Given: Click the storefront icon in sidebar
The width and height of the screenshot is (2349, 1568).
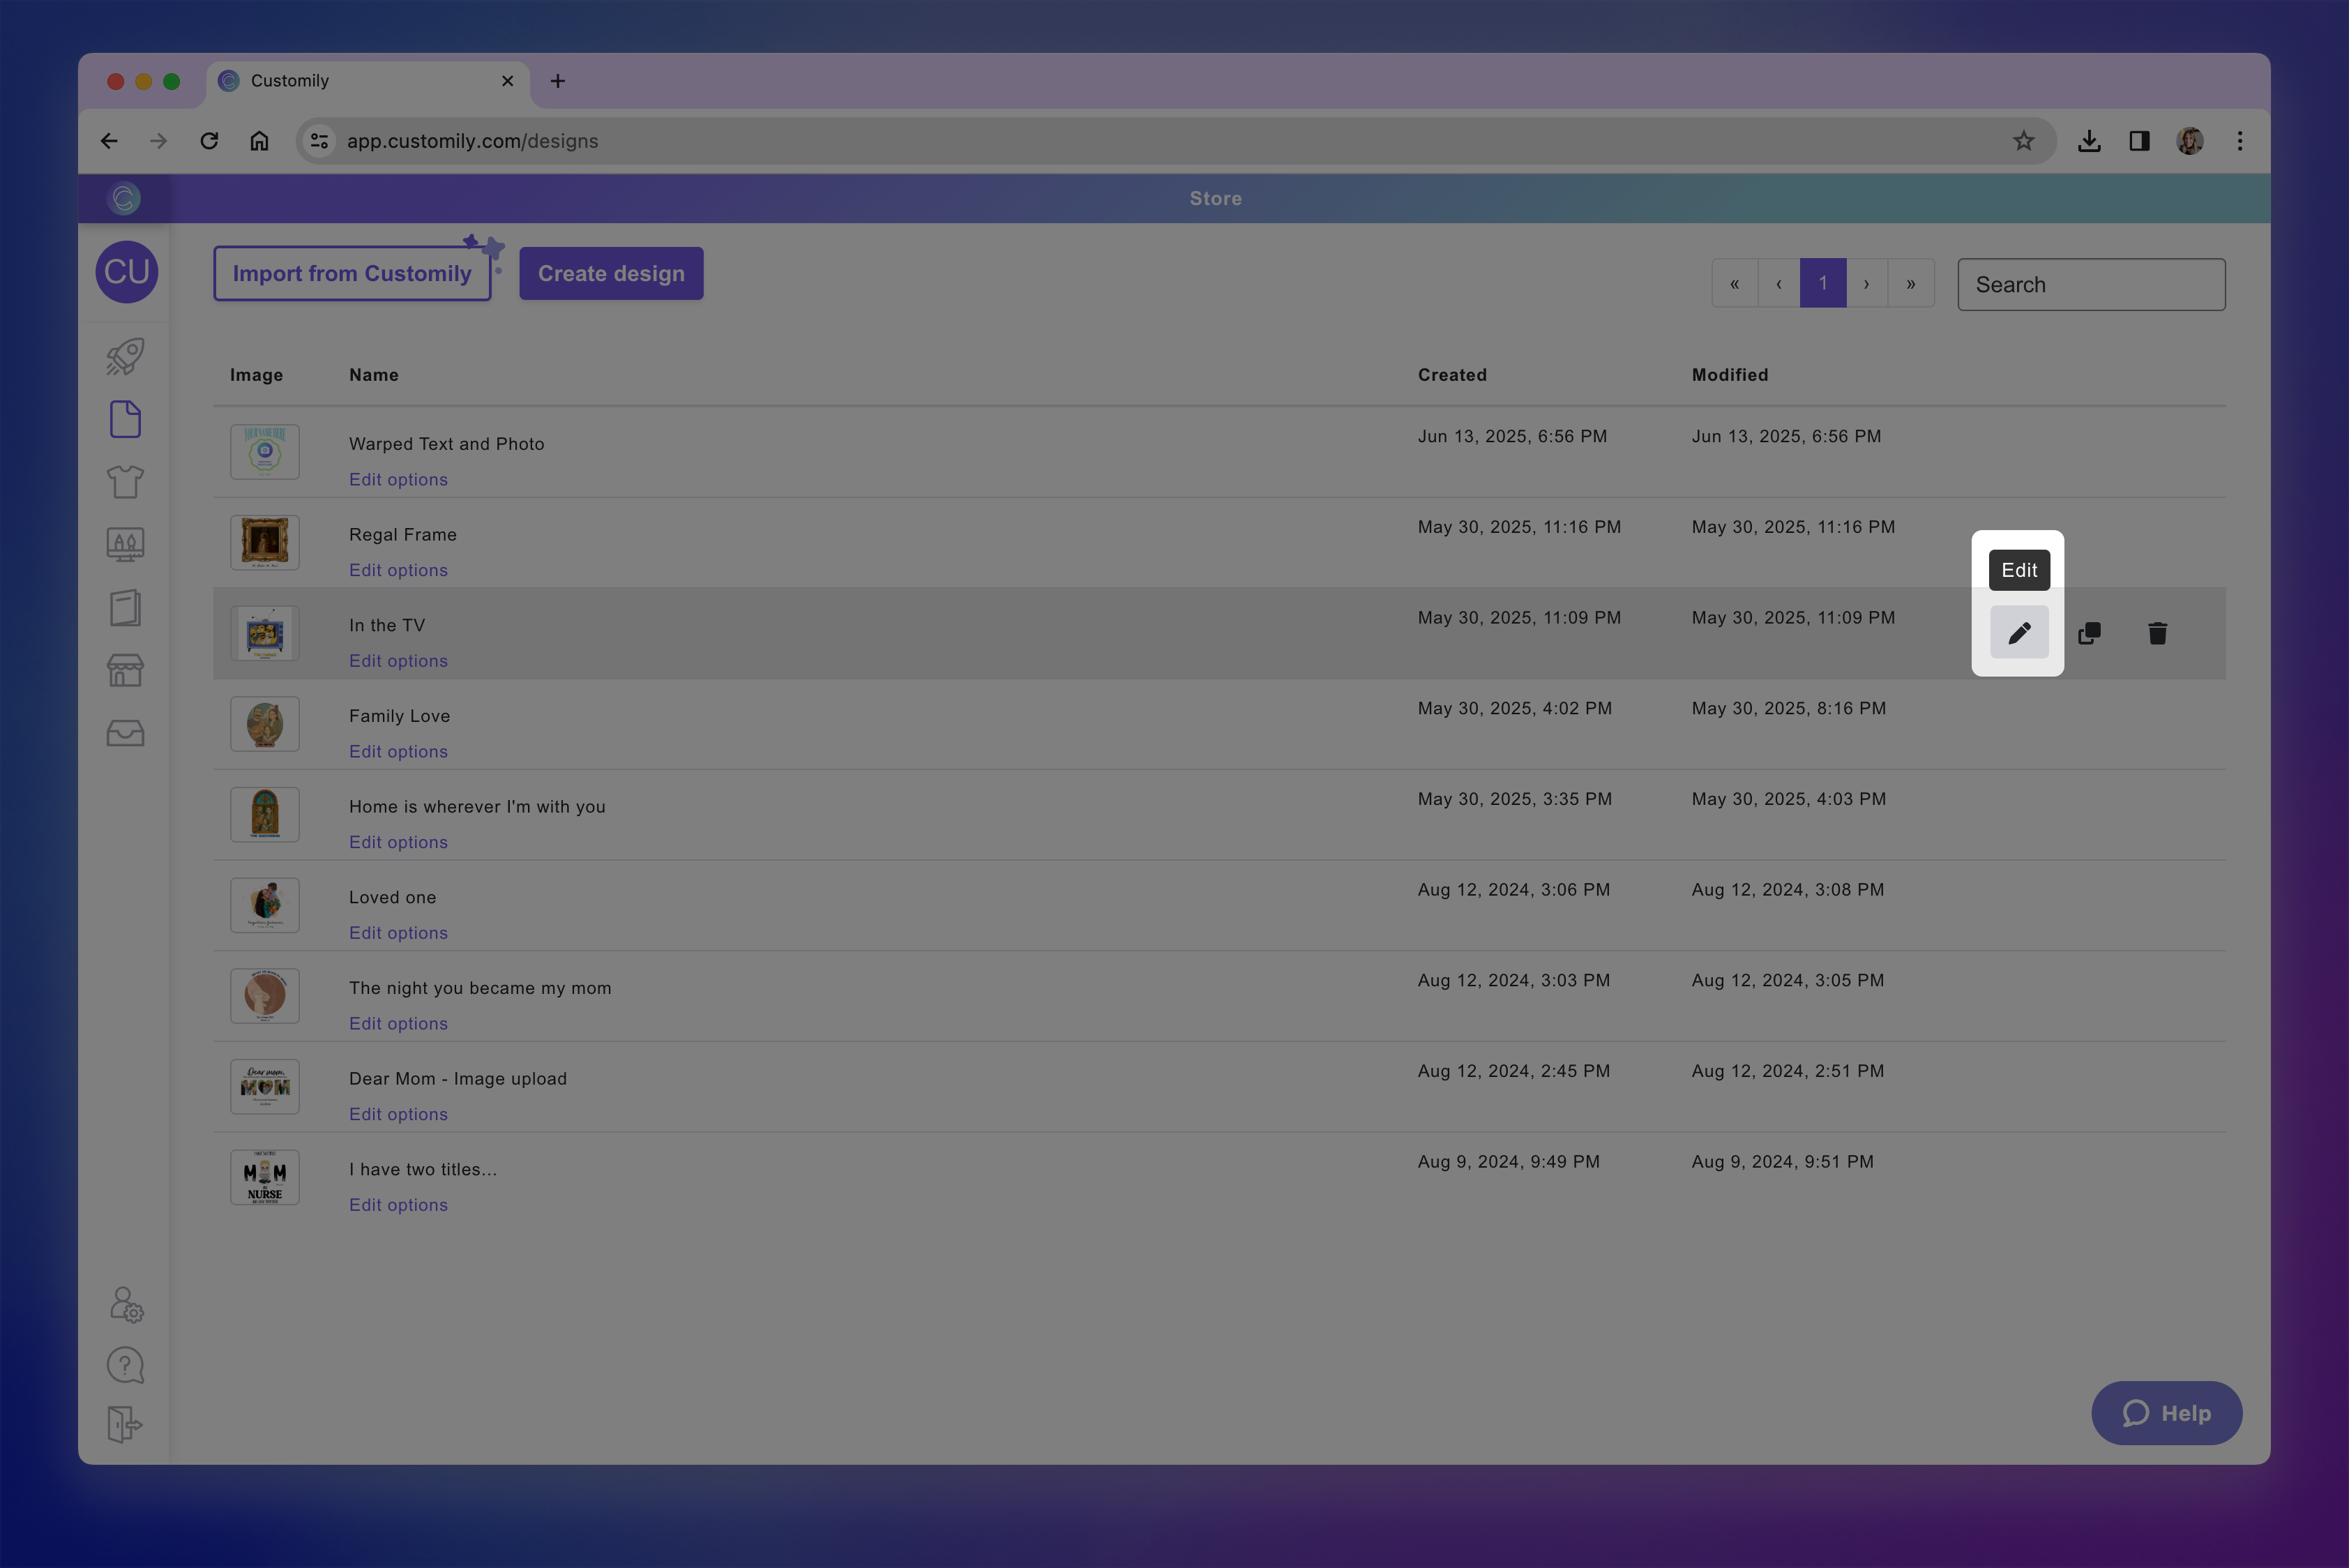Looking at the screenshot, I should click(x=125, y=670).
